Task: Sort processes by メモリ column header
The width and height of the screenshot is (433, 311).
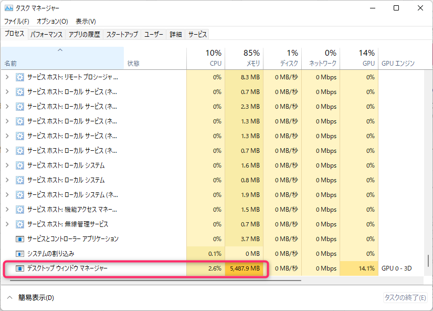Action: point(244,58)
